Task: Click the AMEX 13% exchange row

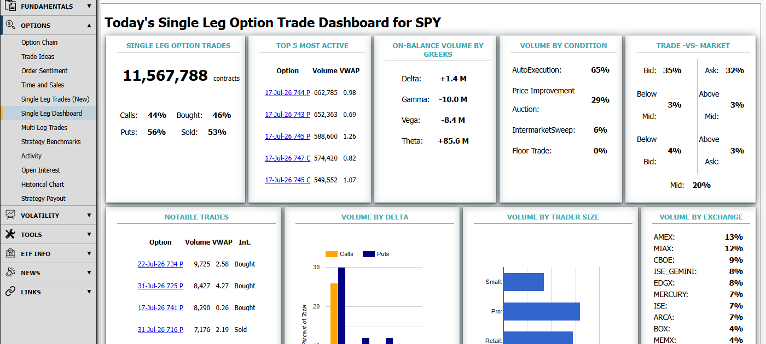Action: pos(698,237)
